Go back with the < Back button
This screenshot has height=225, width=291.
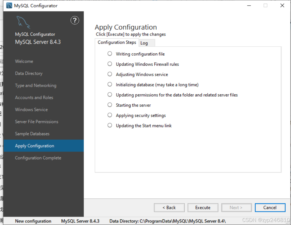coord(169,208)
